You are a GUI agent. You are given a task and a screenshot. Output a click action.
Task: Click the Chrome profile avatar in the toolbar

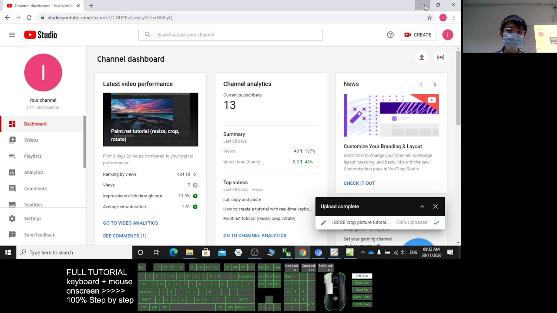click(x=443, y=17)
